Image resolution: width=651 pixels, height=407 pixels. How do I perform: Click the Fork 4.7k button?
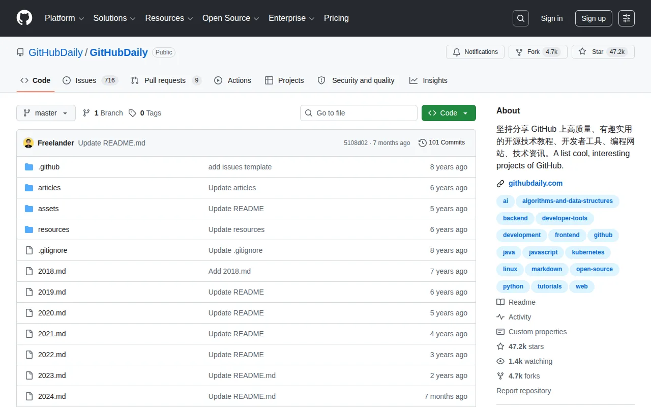tap(538, 52)
